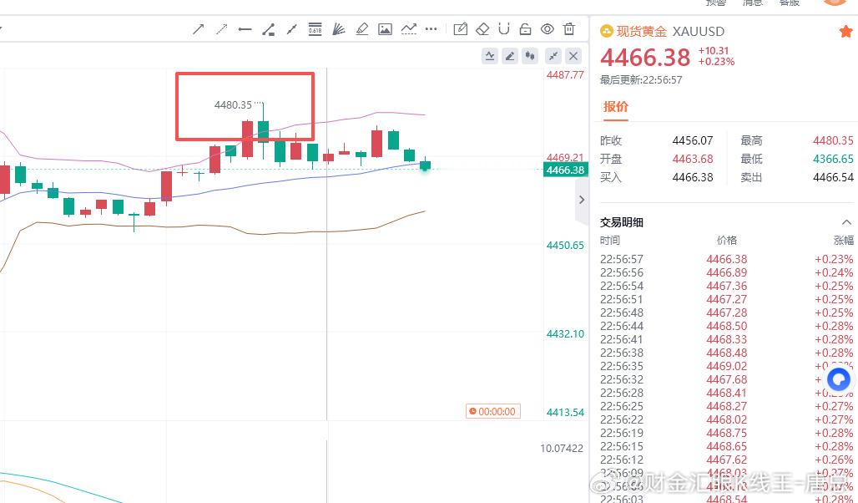Click the large 4466.38 quote price
Screen dimensions: 858x503
point(645,58)
